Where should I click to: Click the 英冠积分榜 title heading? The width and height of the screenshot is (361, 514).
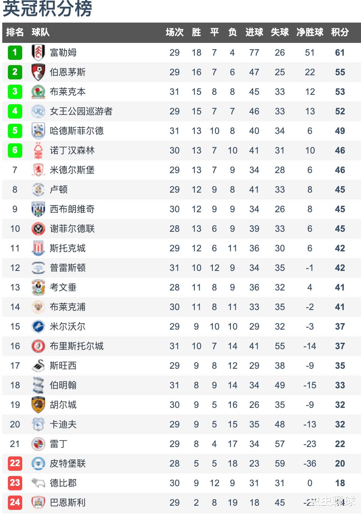(x=47, y=8)
